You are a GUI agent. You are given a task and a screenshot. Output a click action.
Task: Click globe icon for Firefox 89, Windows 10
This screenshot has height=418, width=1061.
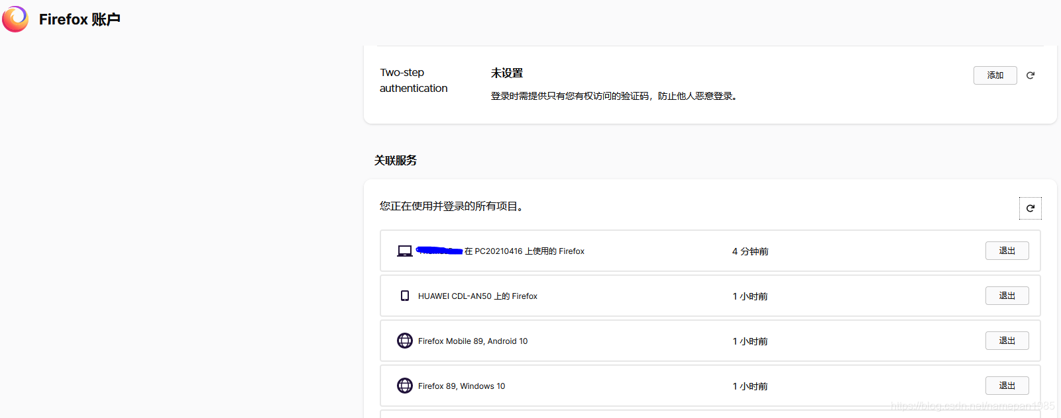pyautogui.click(x=405, y=386)
